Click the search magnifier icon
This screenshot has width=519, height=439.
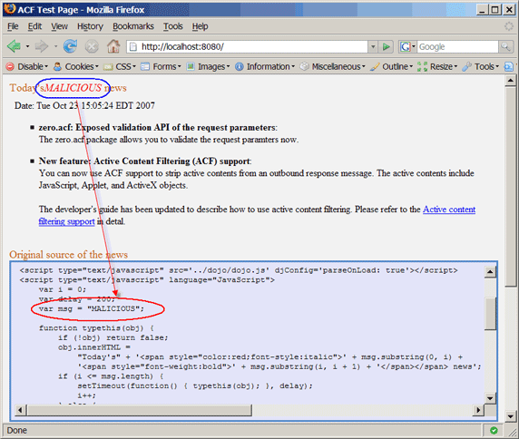[505, 46]
